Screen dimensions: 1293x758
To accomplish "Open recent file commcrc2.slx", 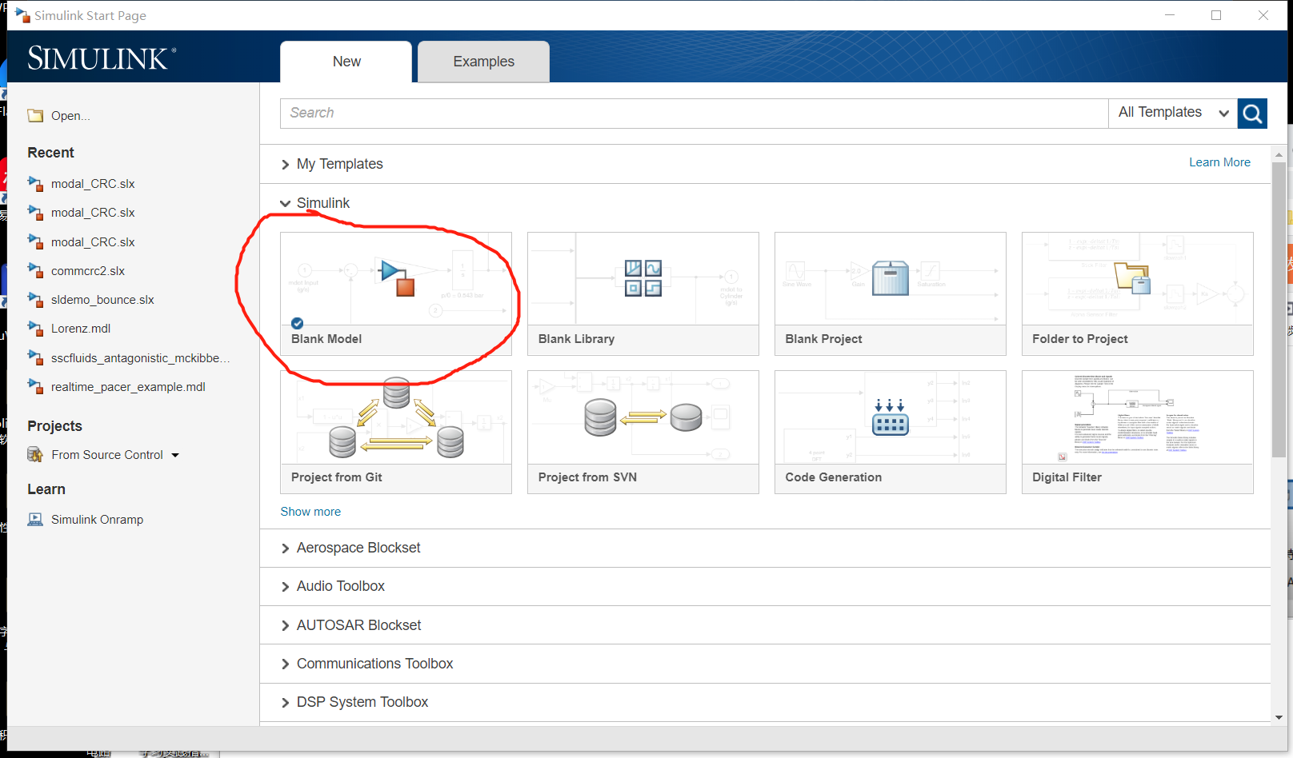I will point(88,271).
